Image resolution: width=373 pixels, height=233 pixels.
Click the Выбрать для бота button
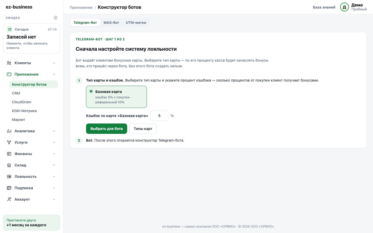tap(106, 129)
